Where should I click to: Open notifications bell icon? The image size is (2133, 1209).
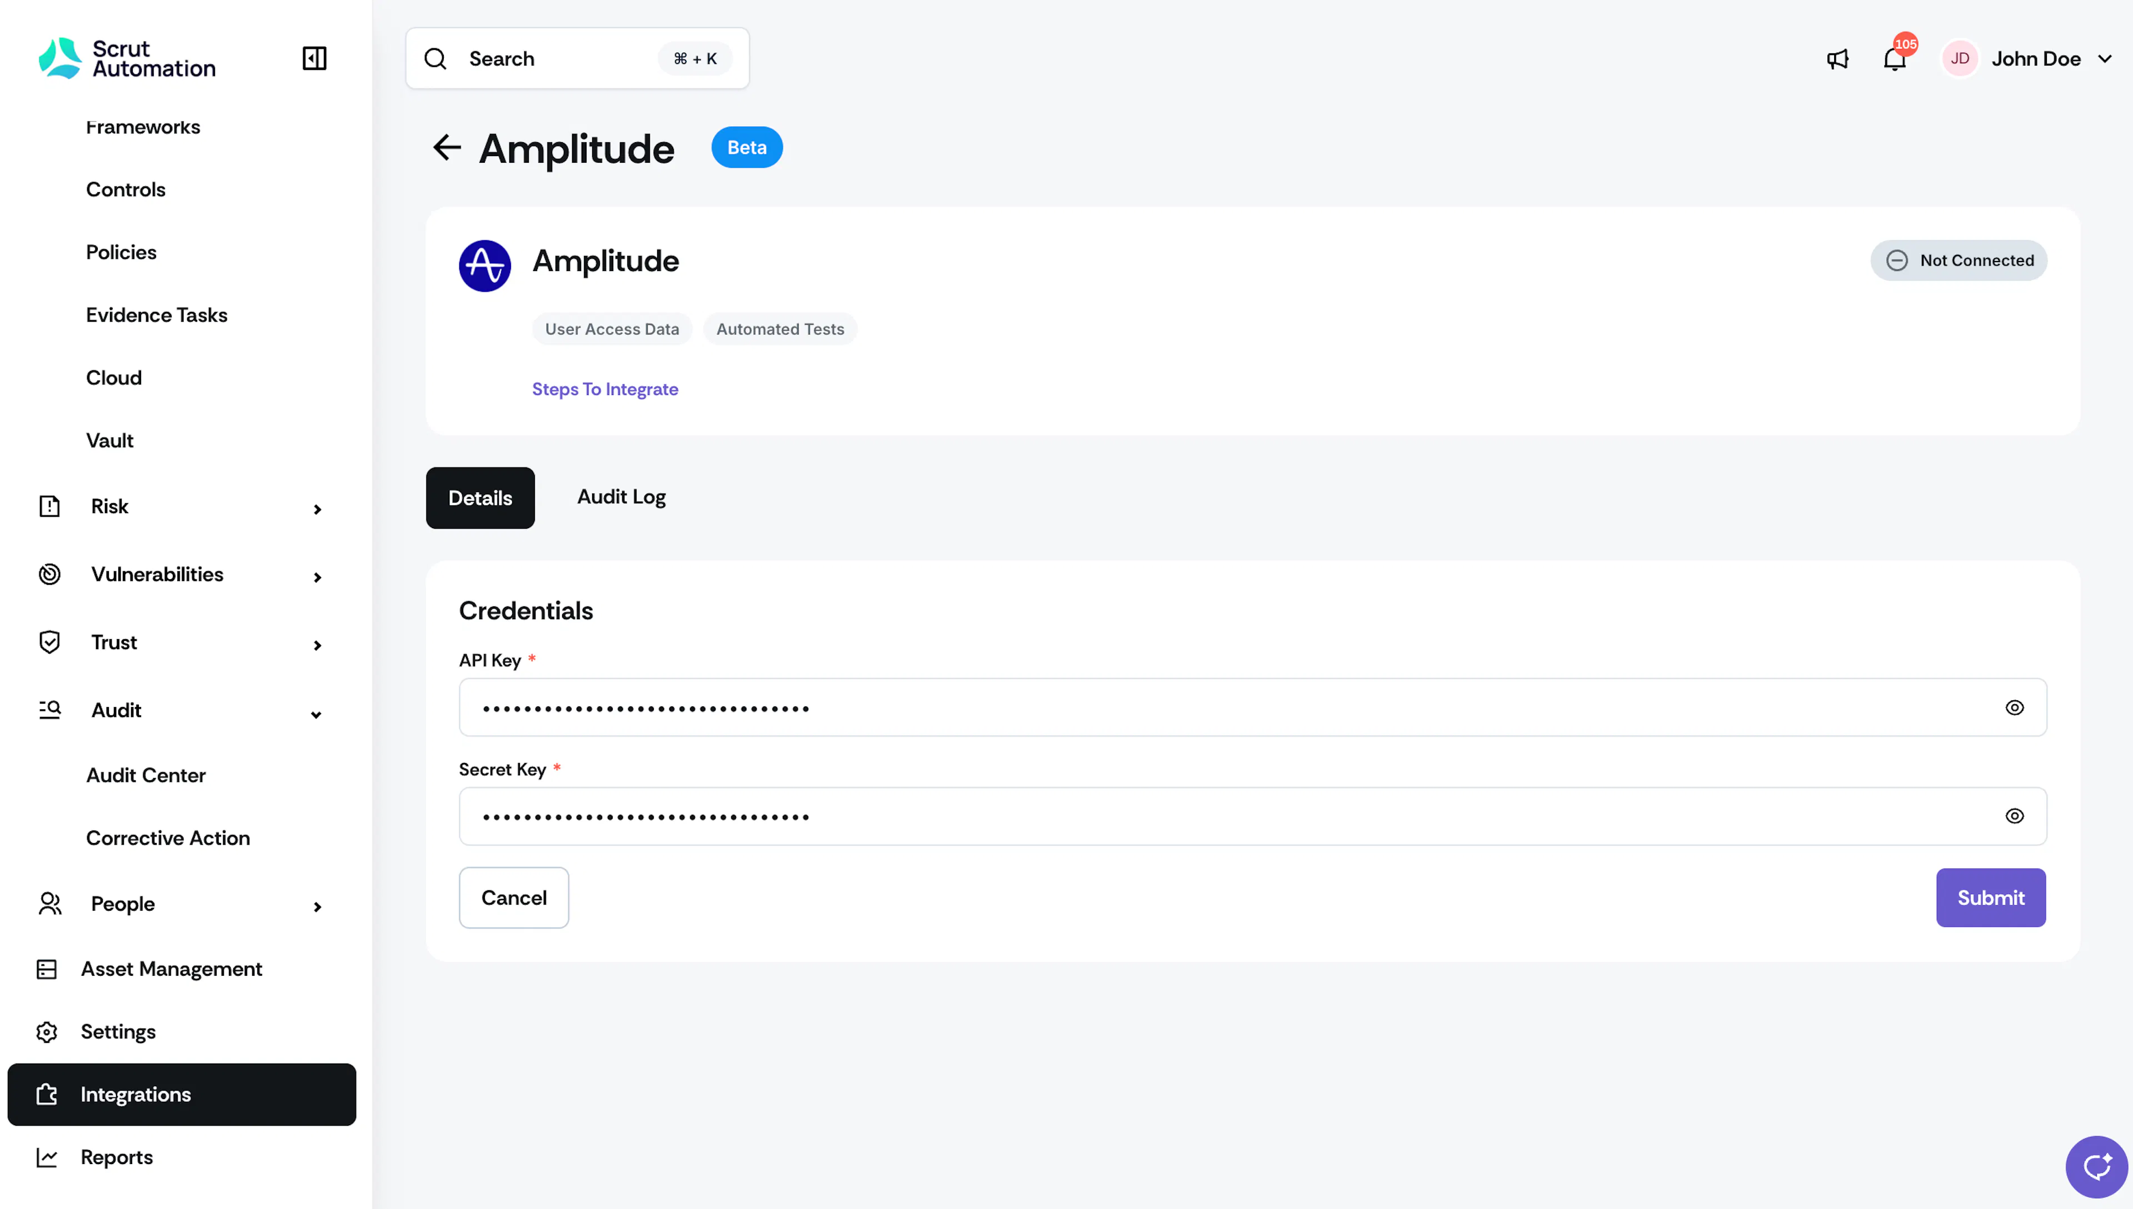tap(1894, 60)
